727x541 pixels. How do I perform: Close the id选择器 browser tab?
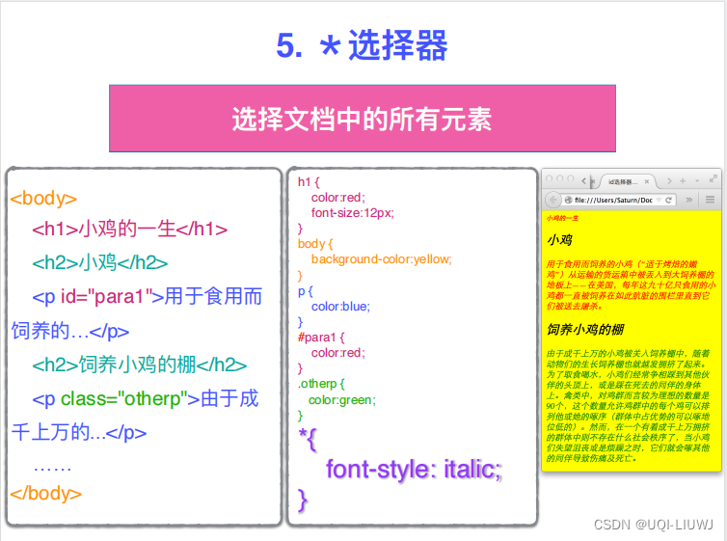click(647, 181)
